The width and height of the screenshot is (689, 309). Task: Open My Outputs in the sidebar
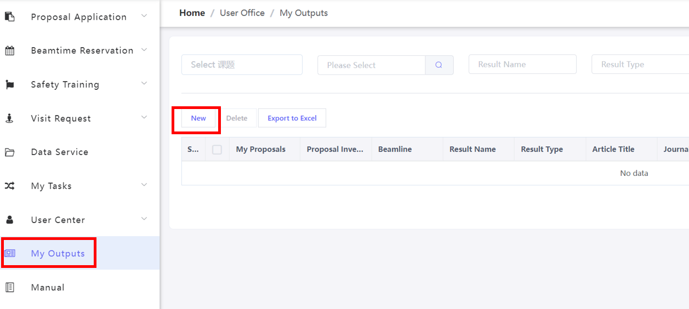tap(58, 254)
